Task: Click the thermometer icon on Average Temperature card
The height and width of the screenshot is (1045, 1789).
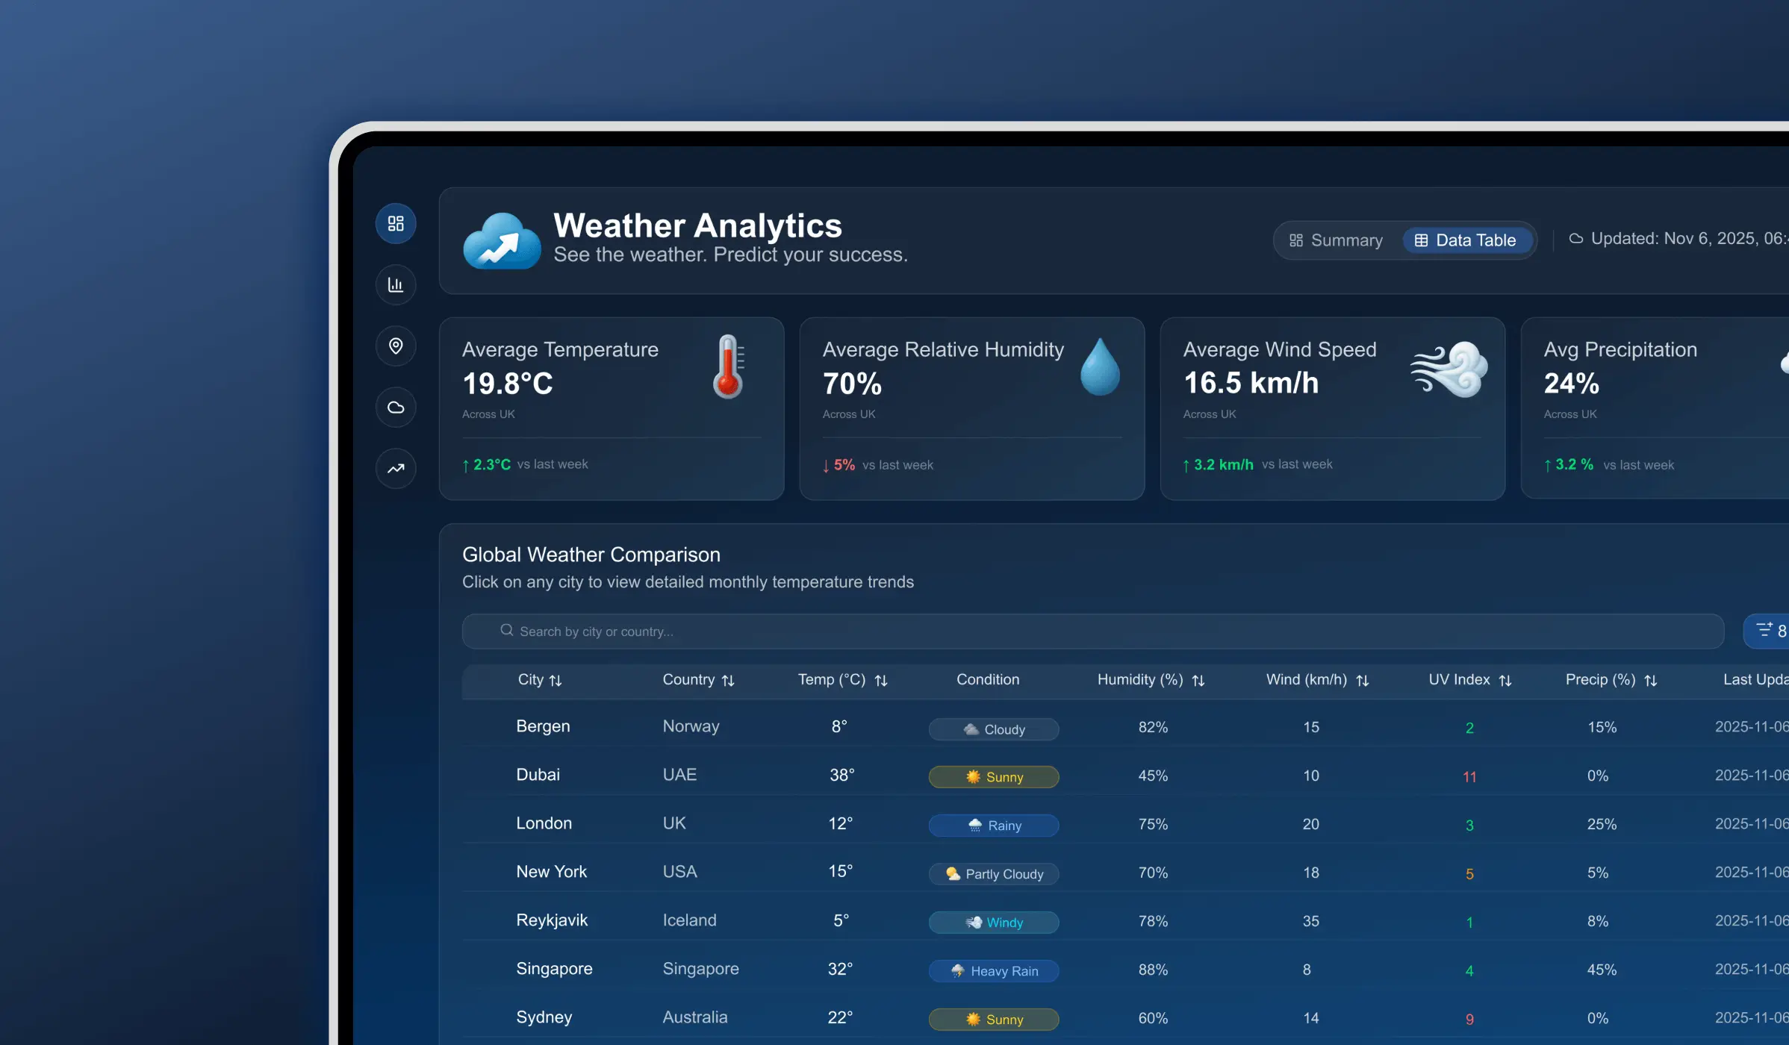Action: [727, 367]
